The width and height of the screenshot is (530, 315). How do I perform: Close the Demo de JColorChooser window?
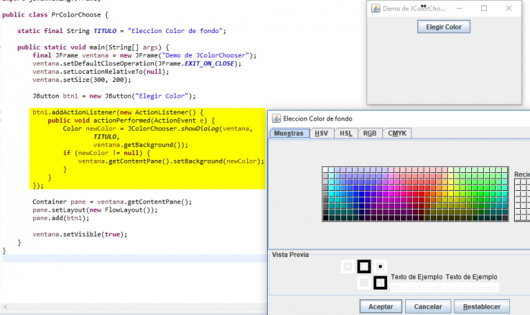click(508, 8)
